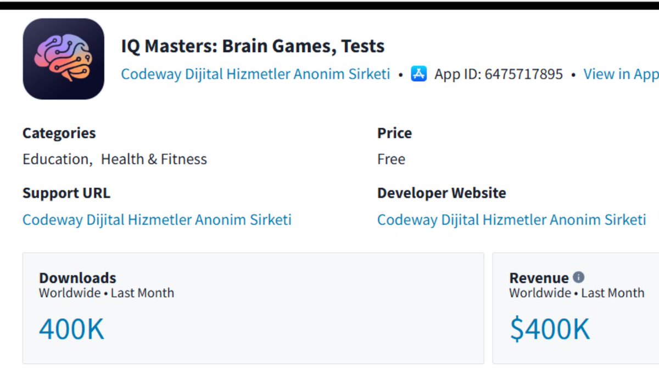Click the $400K revenue figure
Screen dimensions: 659x369
(550, 329)
